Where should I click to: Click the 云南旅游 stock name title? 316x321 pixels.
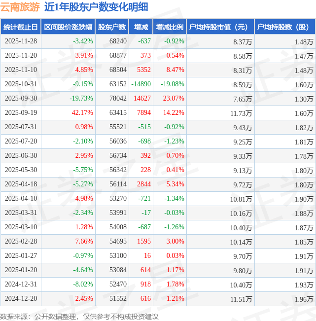click(20, 7)
